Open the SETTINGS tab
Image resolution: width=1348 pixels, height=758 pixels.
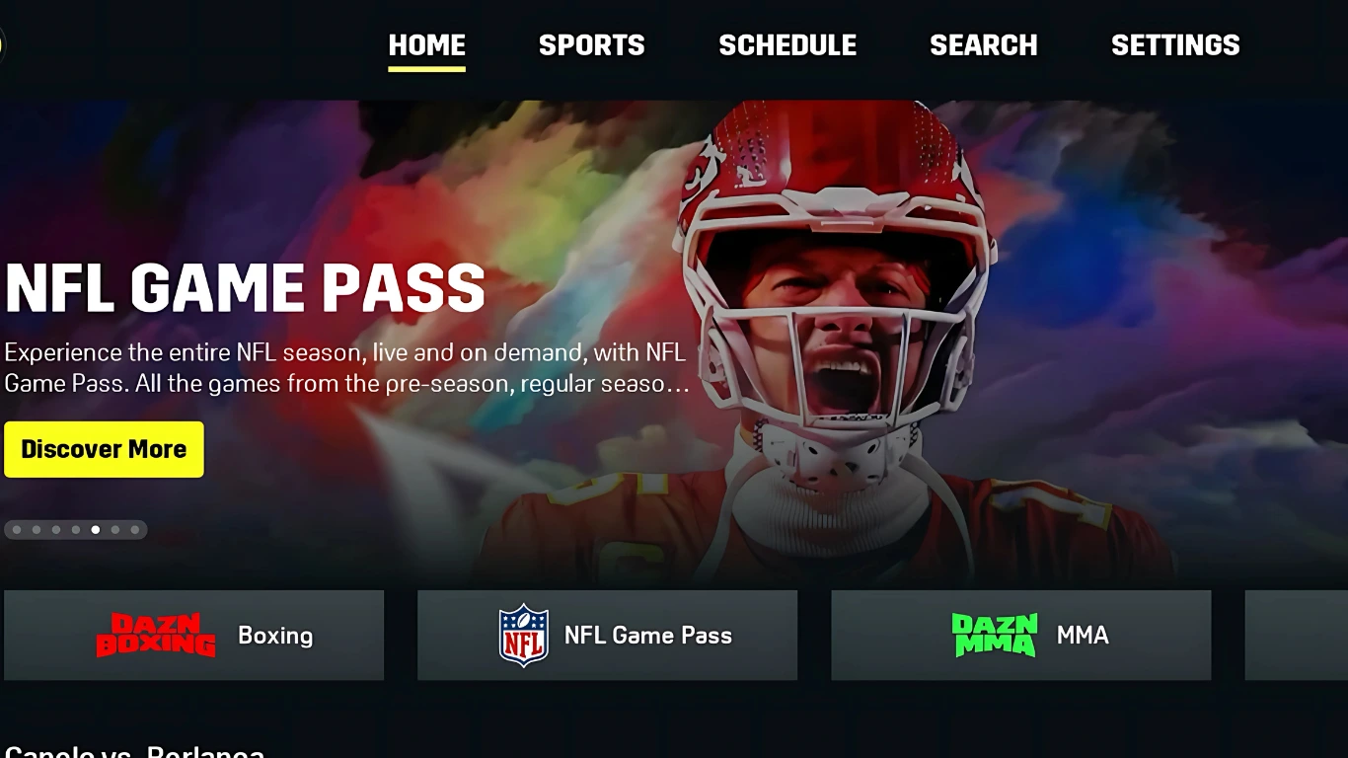[1175, 45]
